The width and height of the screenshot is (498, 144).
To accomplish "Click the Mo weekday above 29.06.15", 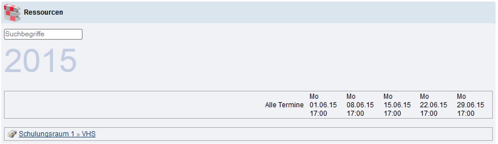I will click(x=462, y=97).
